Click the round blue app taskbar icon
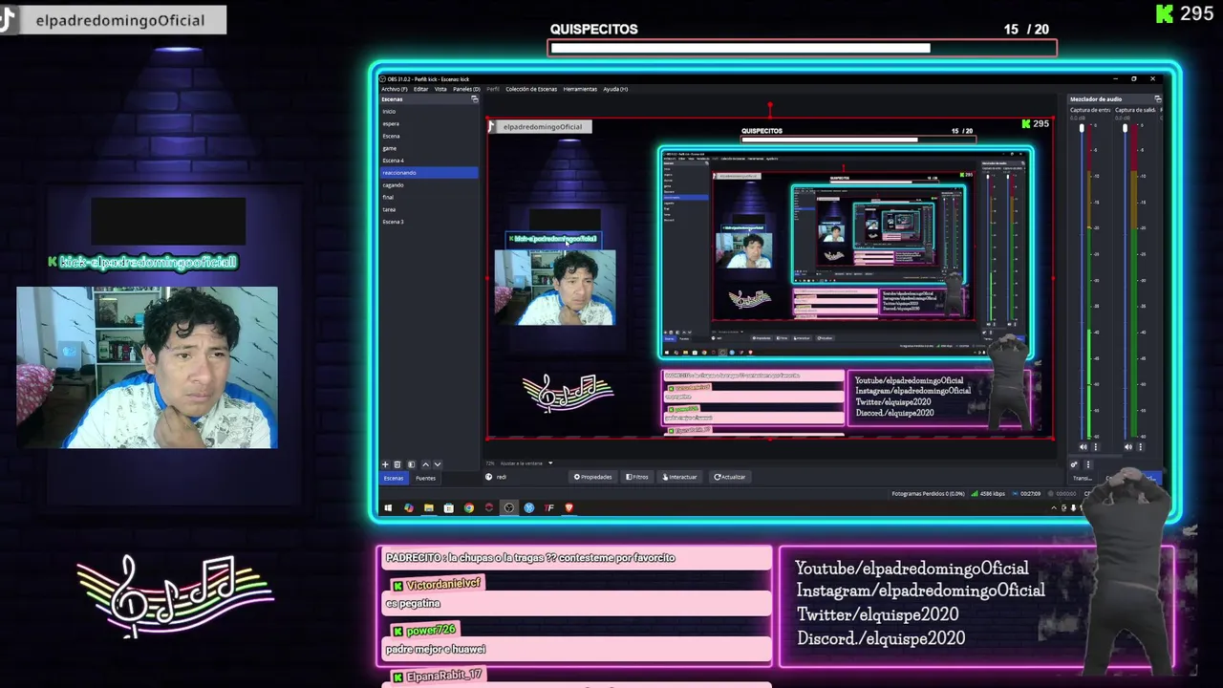Viewport: 1223px width, 688px height. click(x=529, y=508)
